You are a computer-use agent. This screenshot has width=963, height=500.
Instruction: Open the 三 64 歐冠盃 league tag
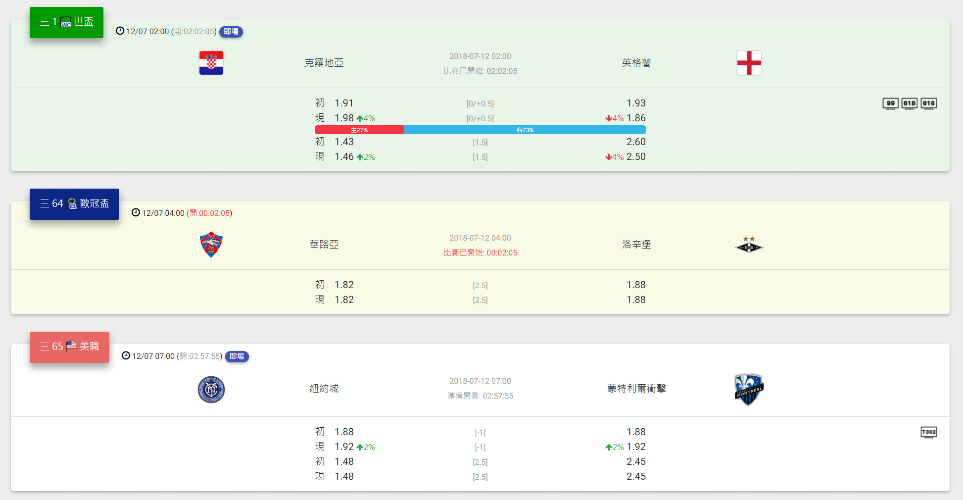coord(74,204)
